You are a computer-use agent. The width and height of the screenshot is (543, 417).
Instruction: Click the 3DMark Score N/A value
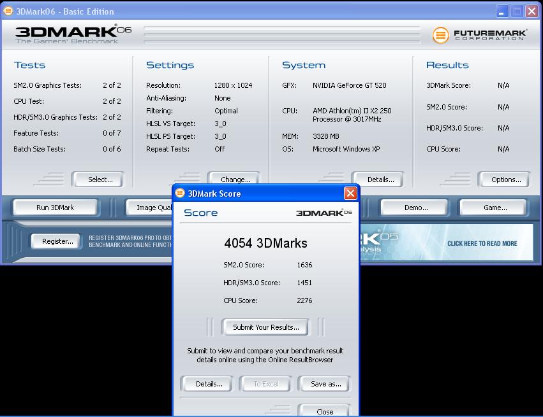tap(503, 85)
